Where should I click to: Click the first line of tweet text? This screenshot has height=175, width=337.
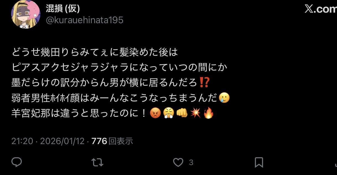95,52
